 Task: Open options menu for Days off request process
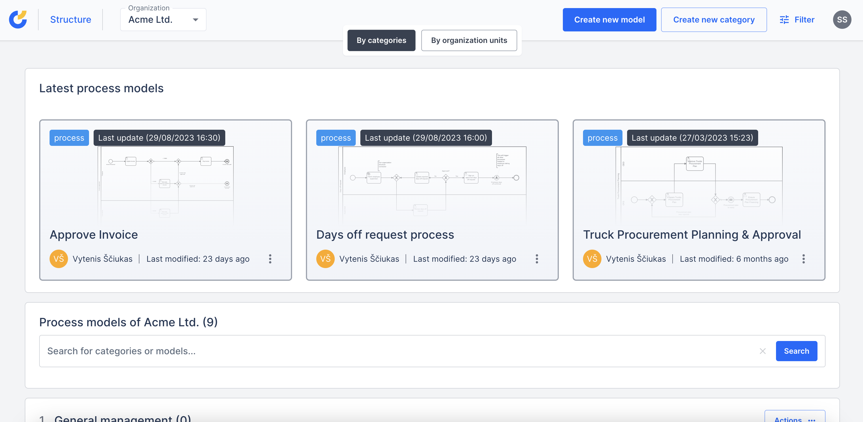(537, 259)
